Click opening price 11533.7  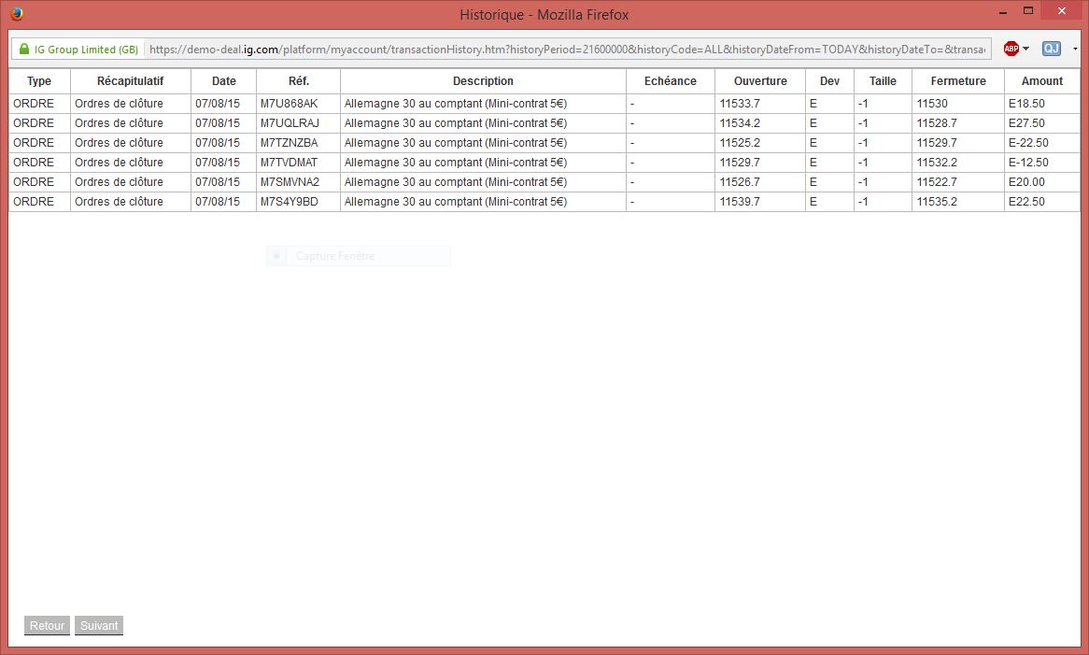click(x=740, y=104)
